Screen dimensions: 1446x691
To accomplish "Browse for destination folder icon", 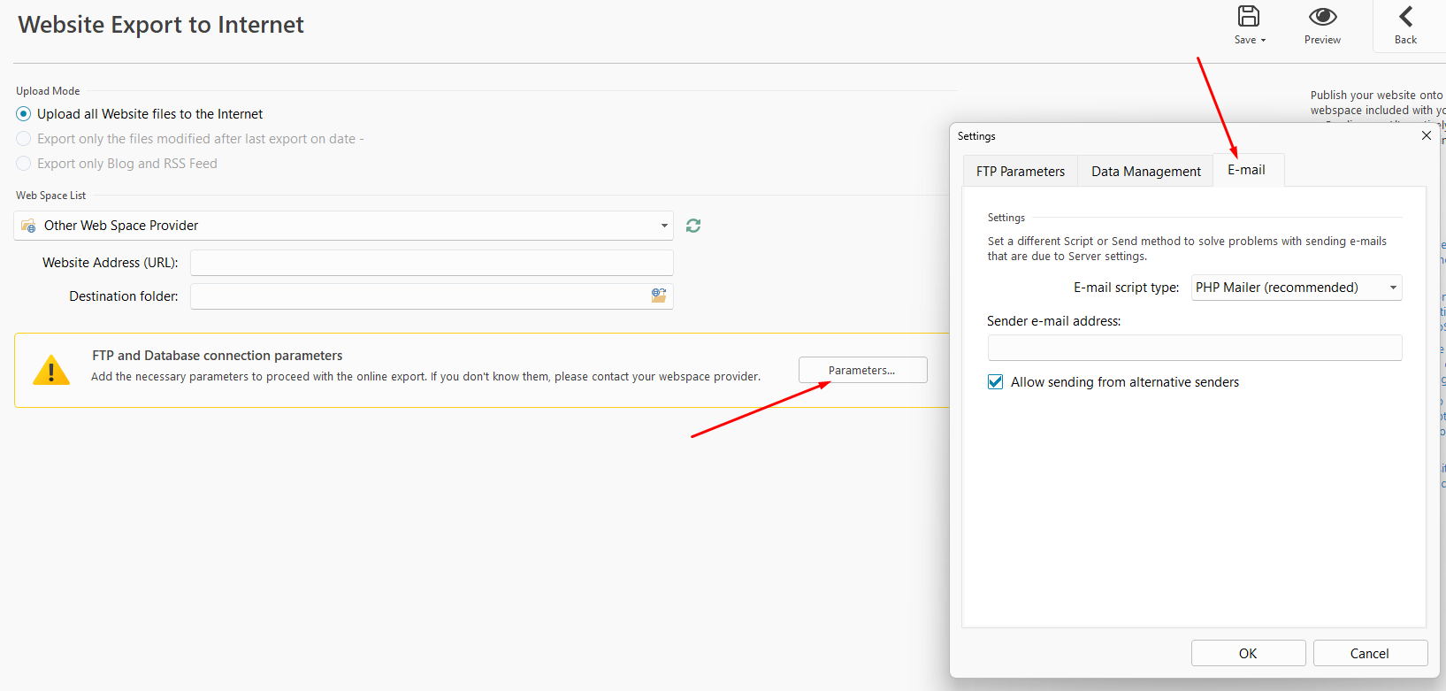I will pos(659,296).
